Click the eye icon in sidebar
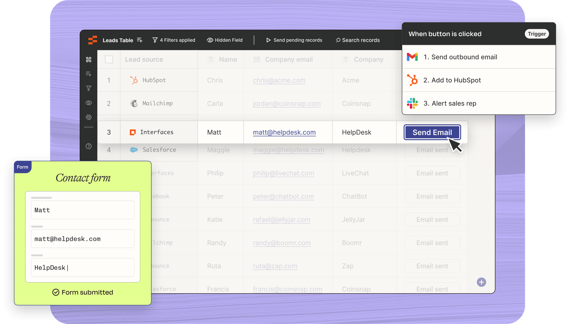 (89, 103)
